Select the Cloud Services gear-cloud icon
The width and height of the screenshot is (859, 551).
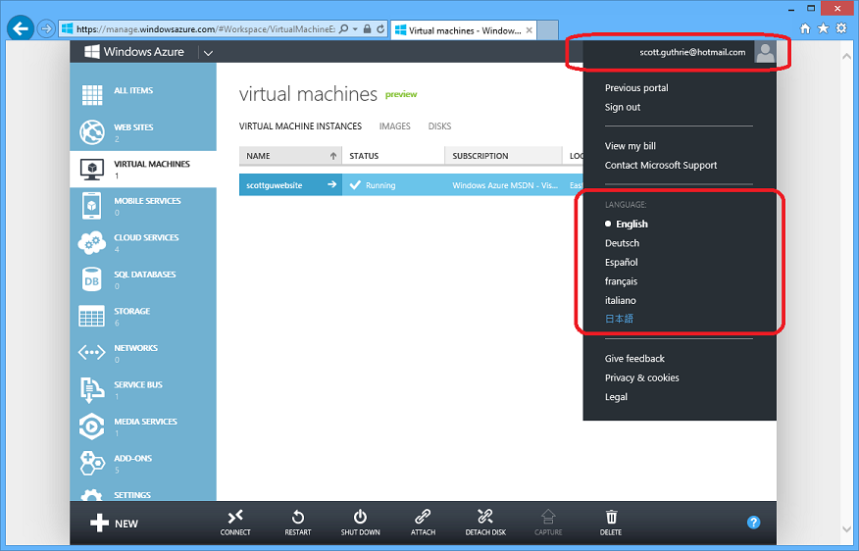click(92, 242)
